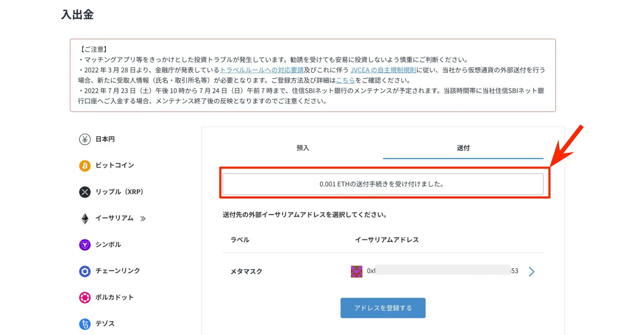Click the Japanese Yen currency icon
The width and height of the screenshot is (640, 335).
point(85,139)
